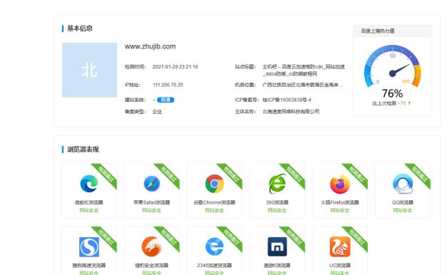The height and width of the screenshot is (275, 447).
Task: Click the green up arrow next to +76
Action: click(409, 103)
